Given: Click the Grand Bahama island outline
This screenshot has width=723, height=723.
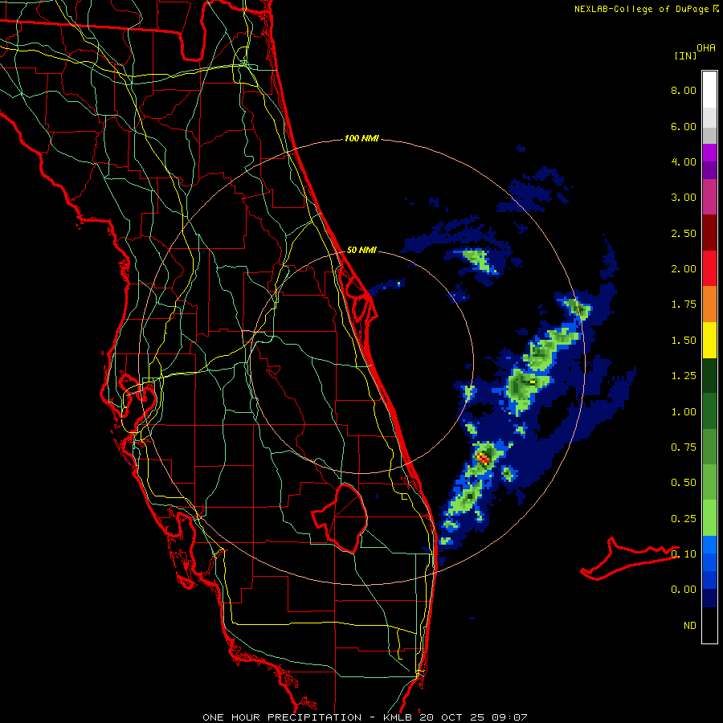Looking at the screenshot, I should click(x=629, y=558).
